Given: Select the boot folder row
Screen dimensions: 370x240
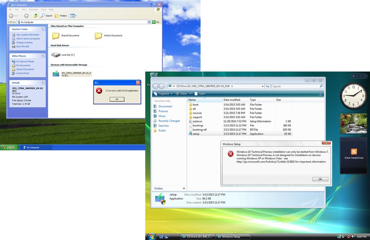Looking at the screenshot, I should click(x=240, y=104).
